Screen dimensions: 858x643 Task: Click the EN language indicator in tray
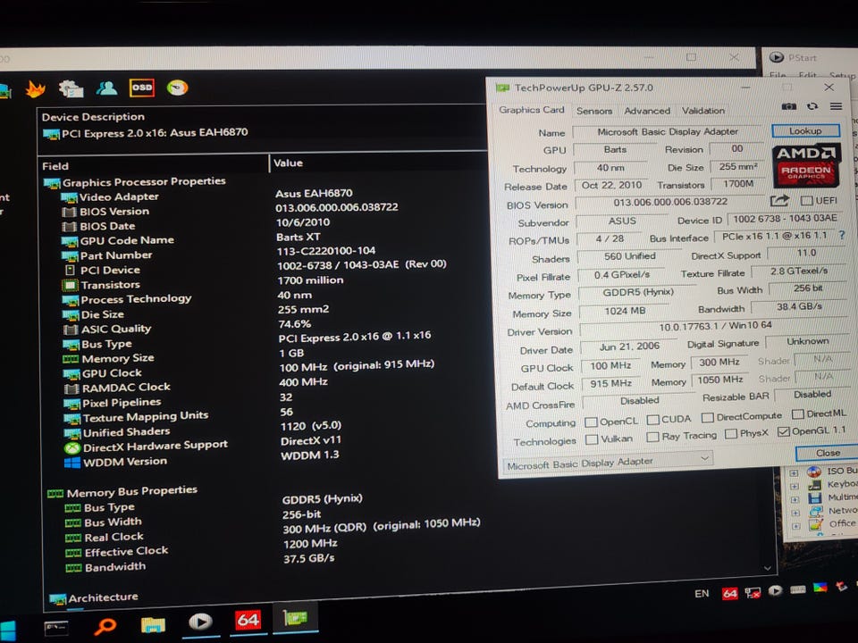point(702,594)
